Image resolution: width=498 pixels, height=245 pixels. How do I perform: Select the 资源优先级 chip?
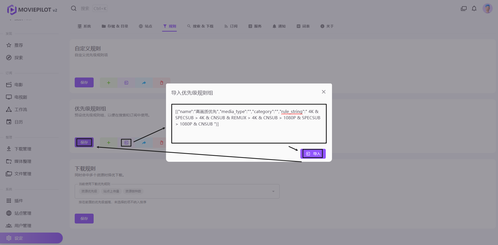pyautogui.click(x=89, y=191)
